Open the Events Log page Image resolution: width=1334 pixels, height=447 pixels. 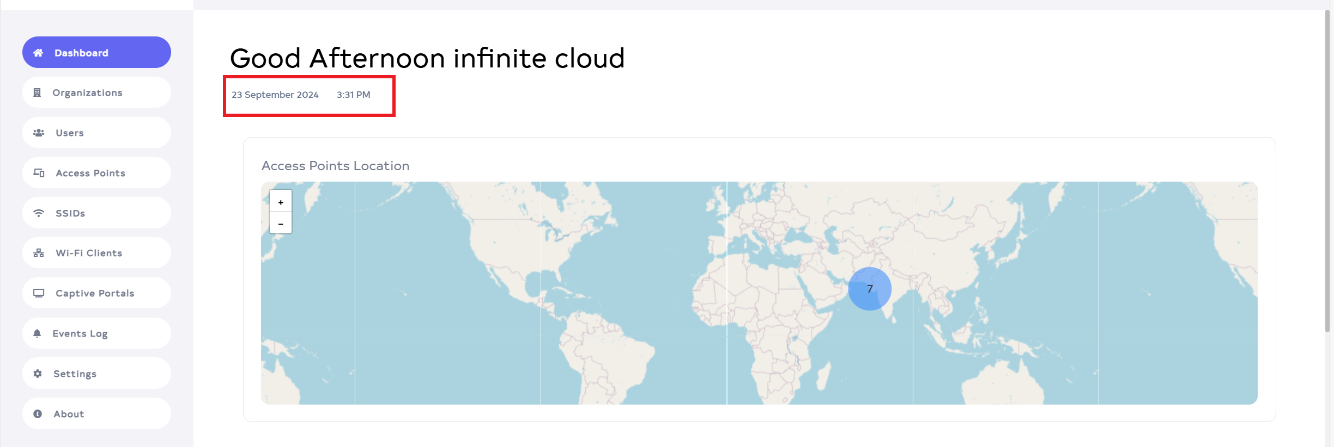coord(80,333)
